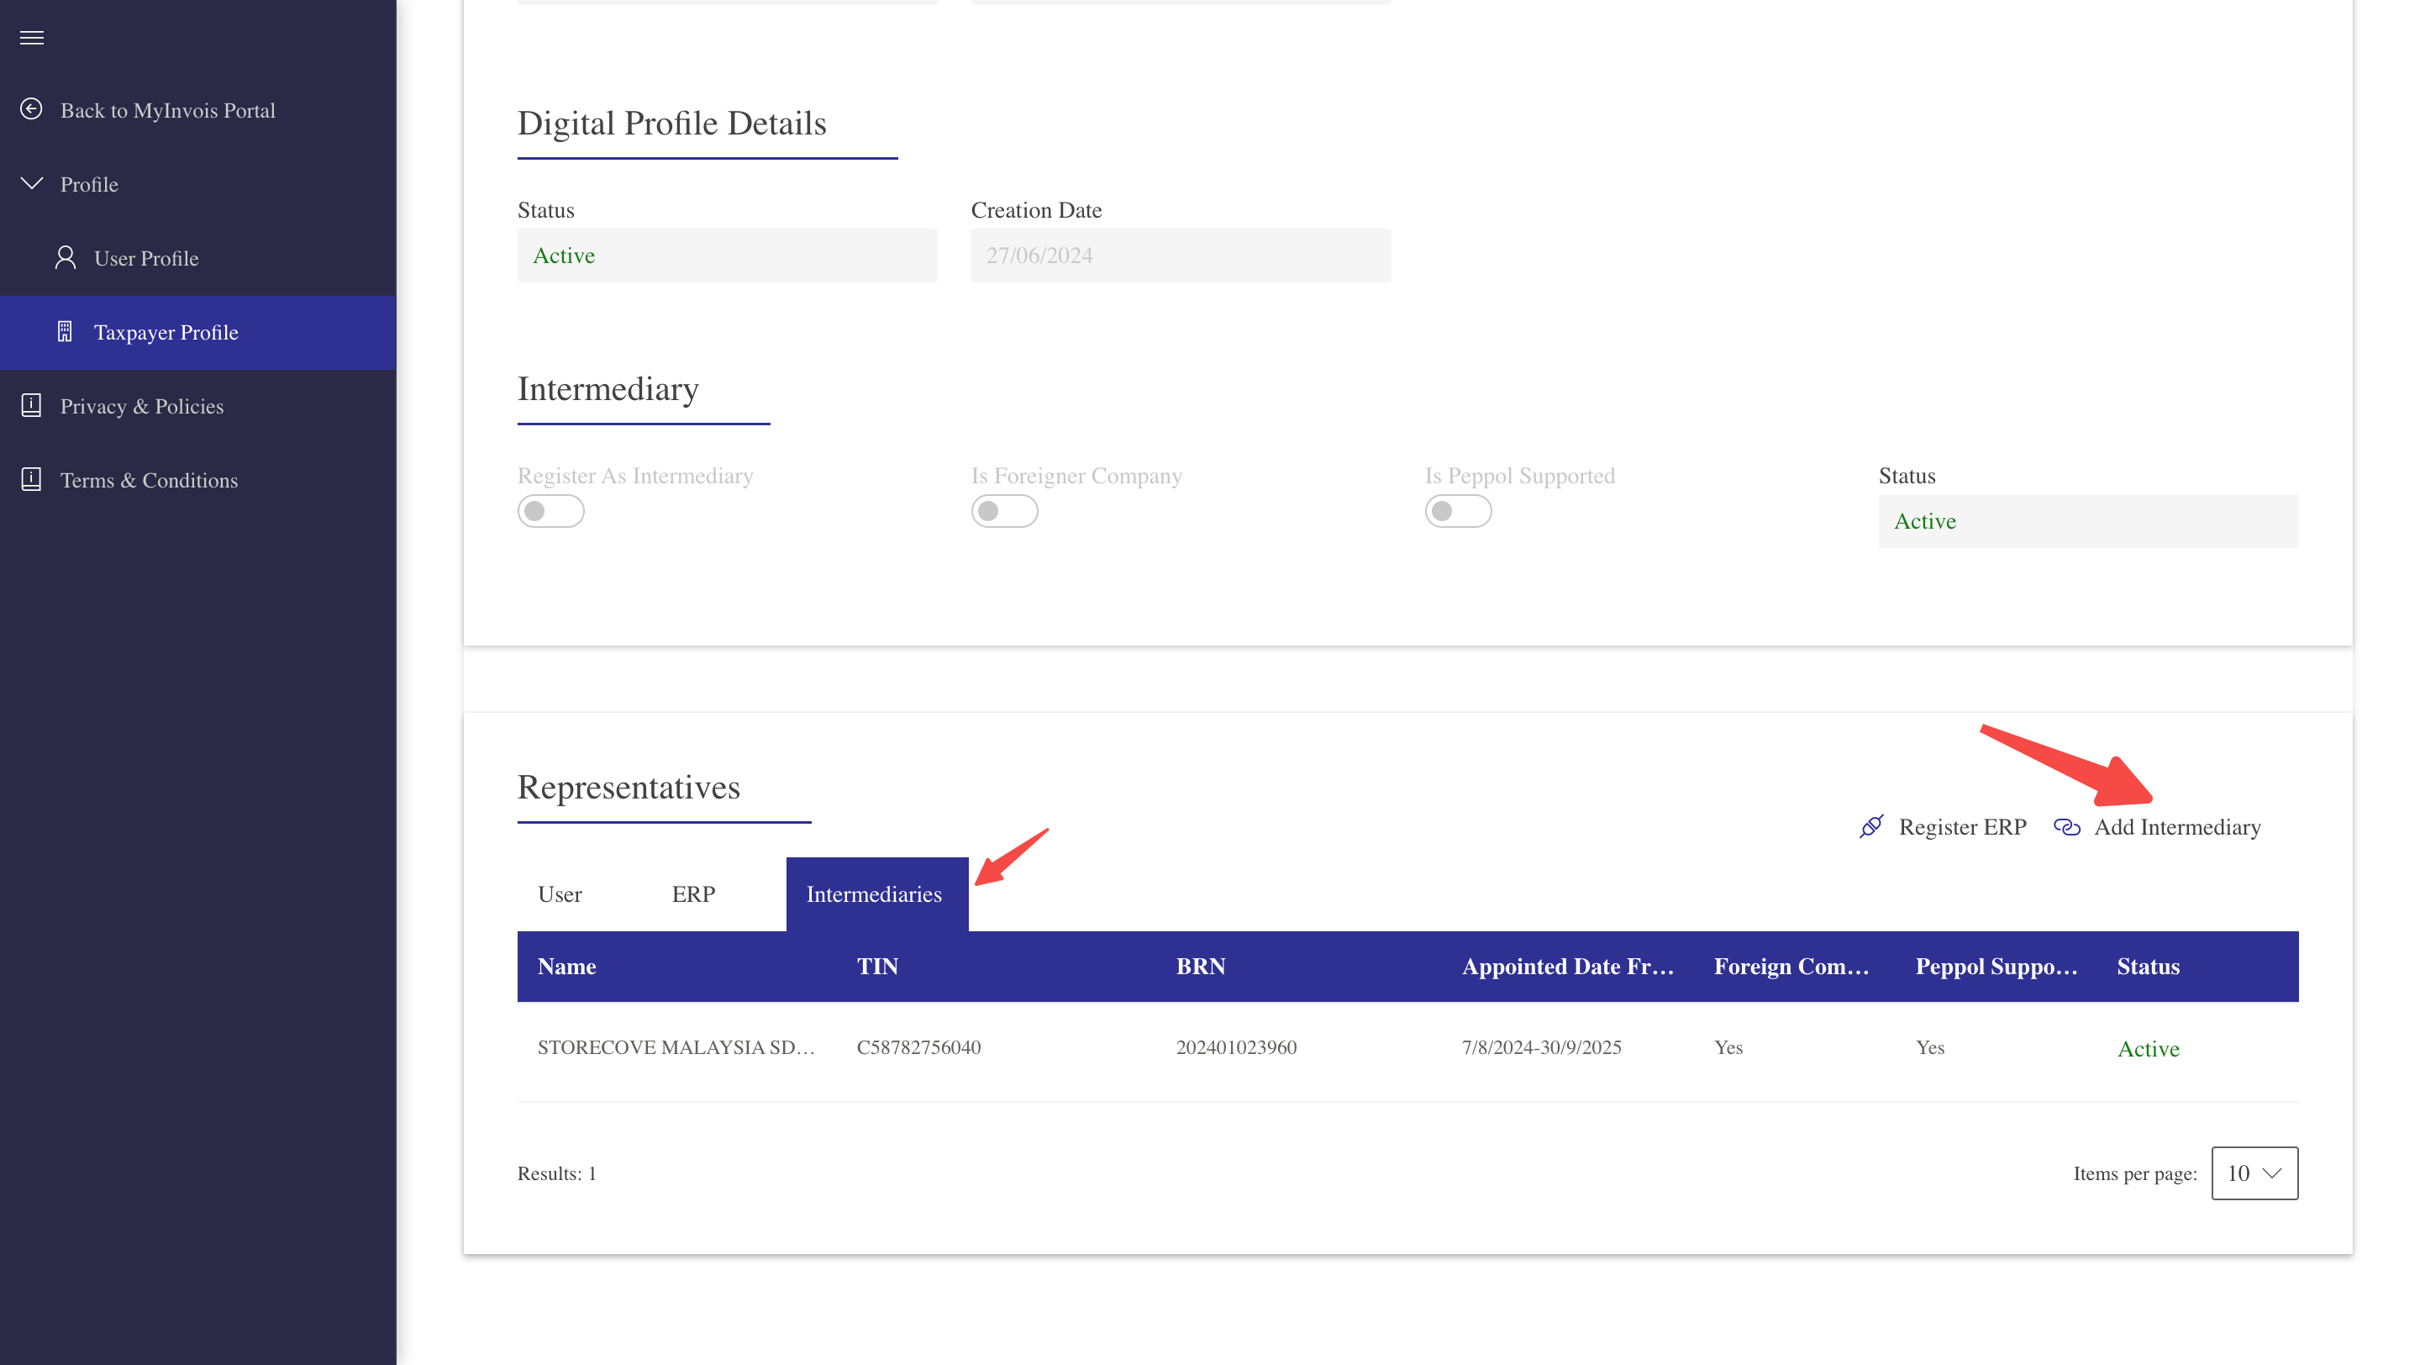The width and height of the screenshot is (2420, 1365).
Task: Open Items per page dropdown
Action: [2254, 1173]
